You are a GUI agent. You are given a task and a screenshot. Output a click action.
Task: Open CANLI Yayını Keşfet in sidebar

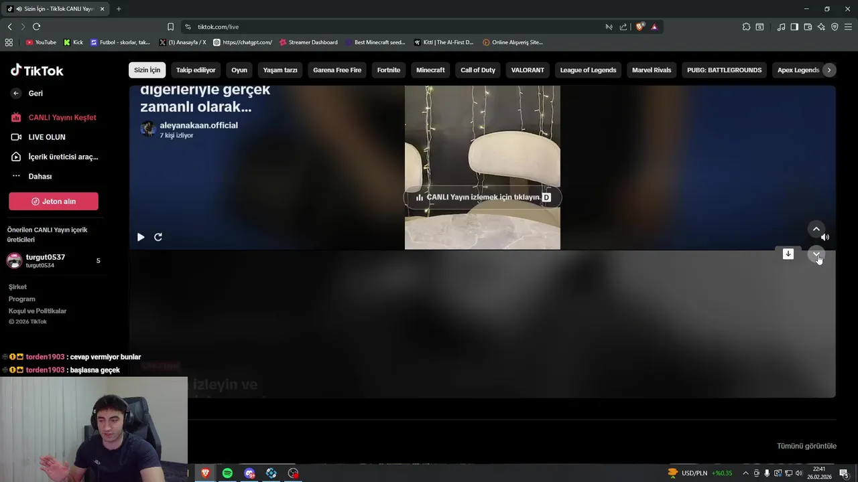point(54,118)
